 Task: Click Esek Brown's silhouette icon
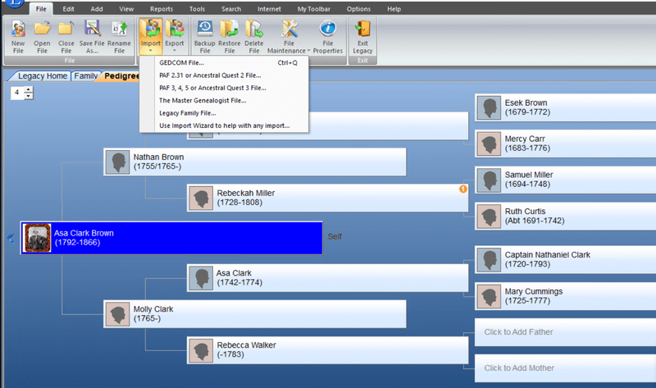[x=489, y=107]
